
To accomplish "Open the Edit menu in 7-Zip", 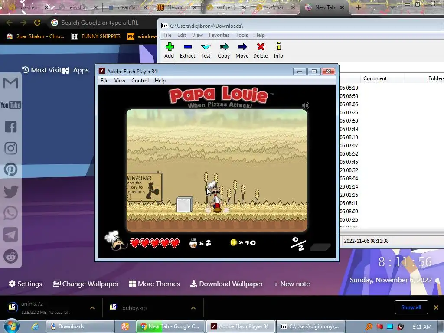I will [x=182, y=35].
